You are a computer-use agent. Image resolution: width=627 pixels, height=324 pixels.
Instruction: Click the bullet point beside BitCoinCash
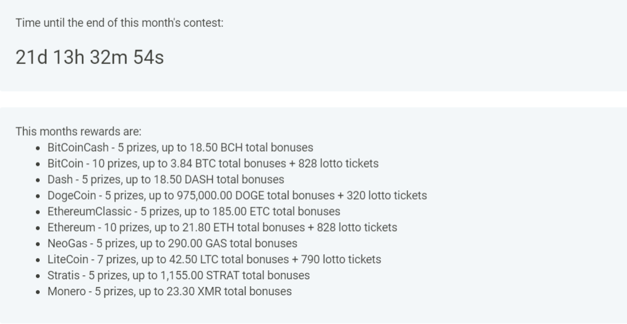coord(38,148)
